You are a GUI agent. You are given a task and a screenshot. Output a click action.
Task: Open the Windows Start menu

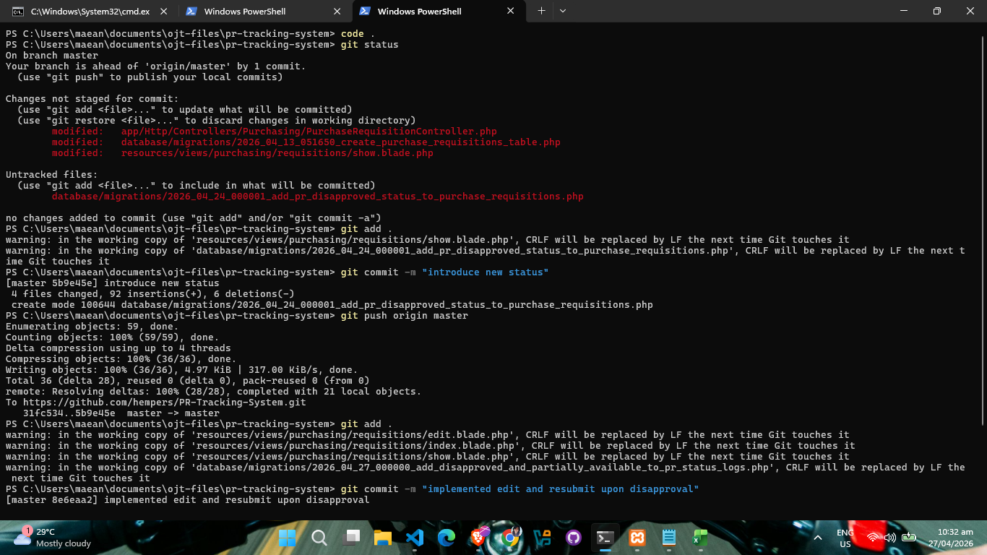[x=287, y=538]
